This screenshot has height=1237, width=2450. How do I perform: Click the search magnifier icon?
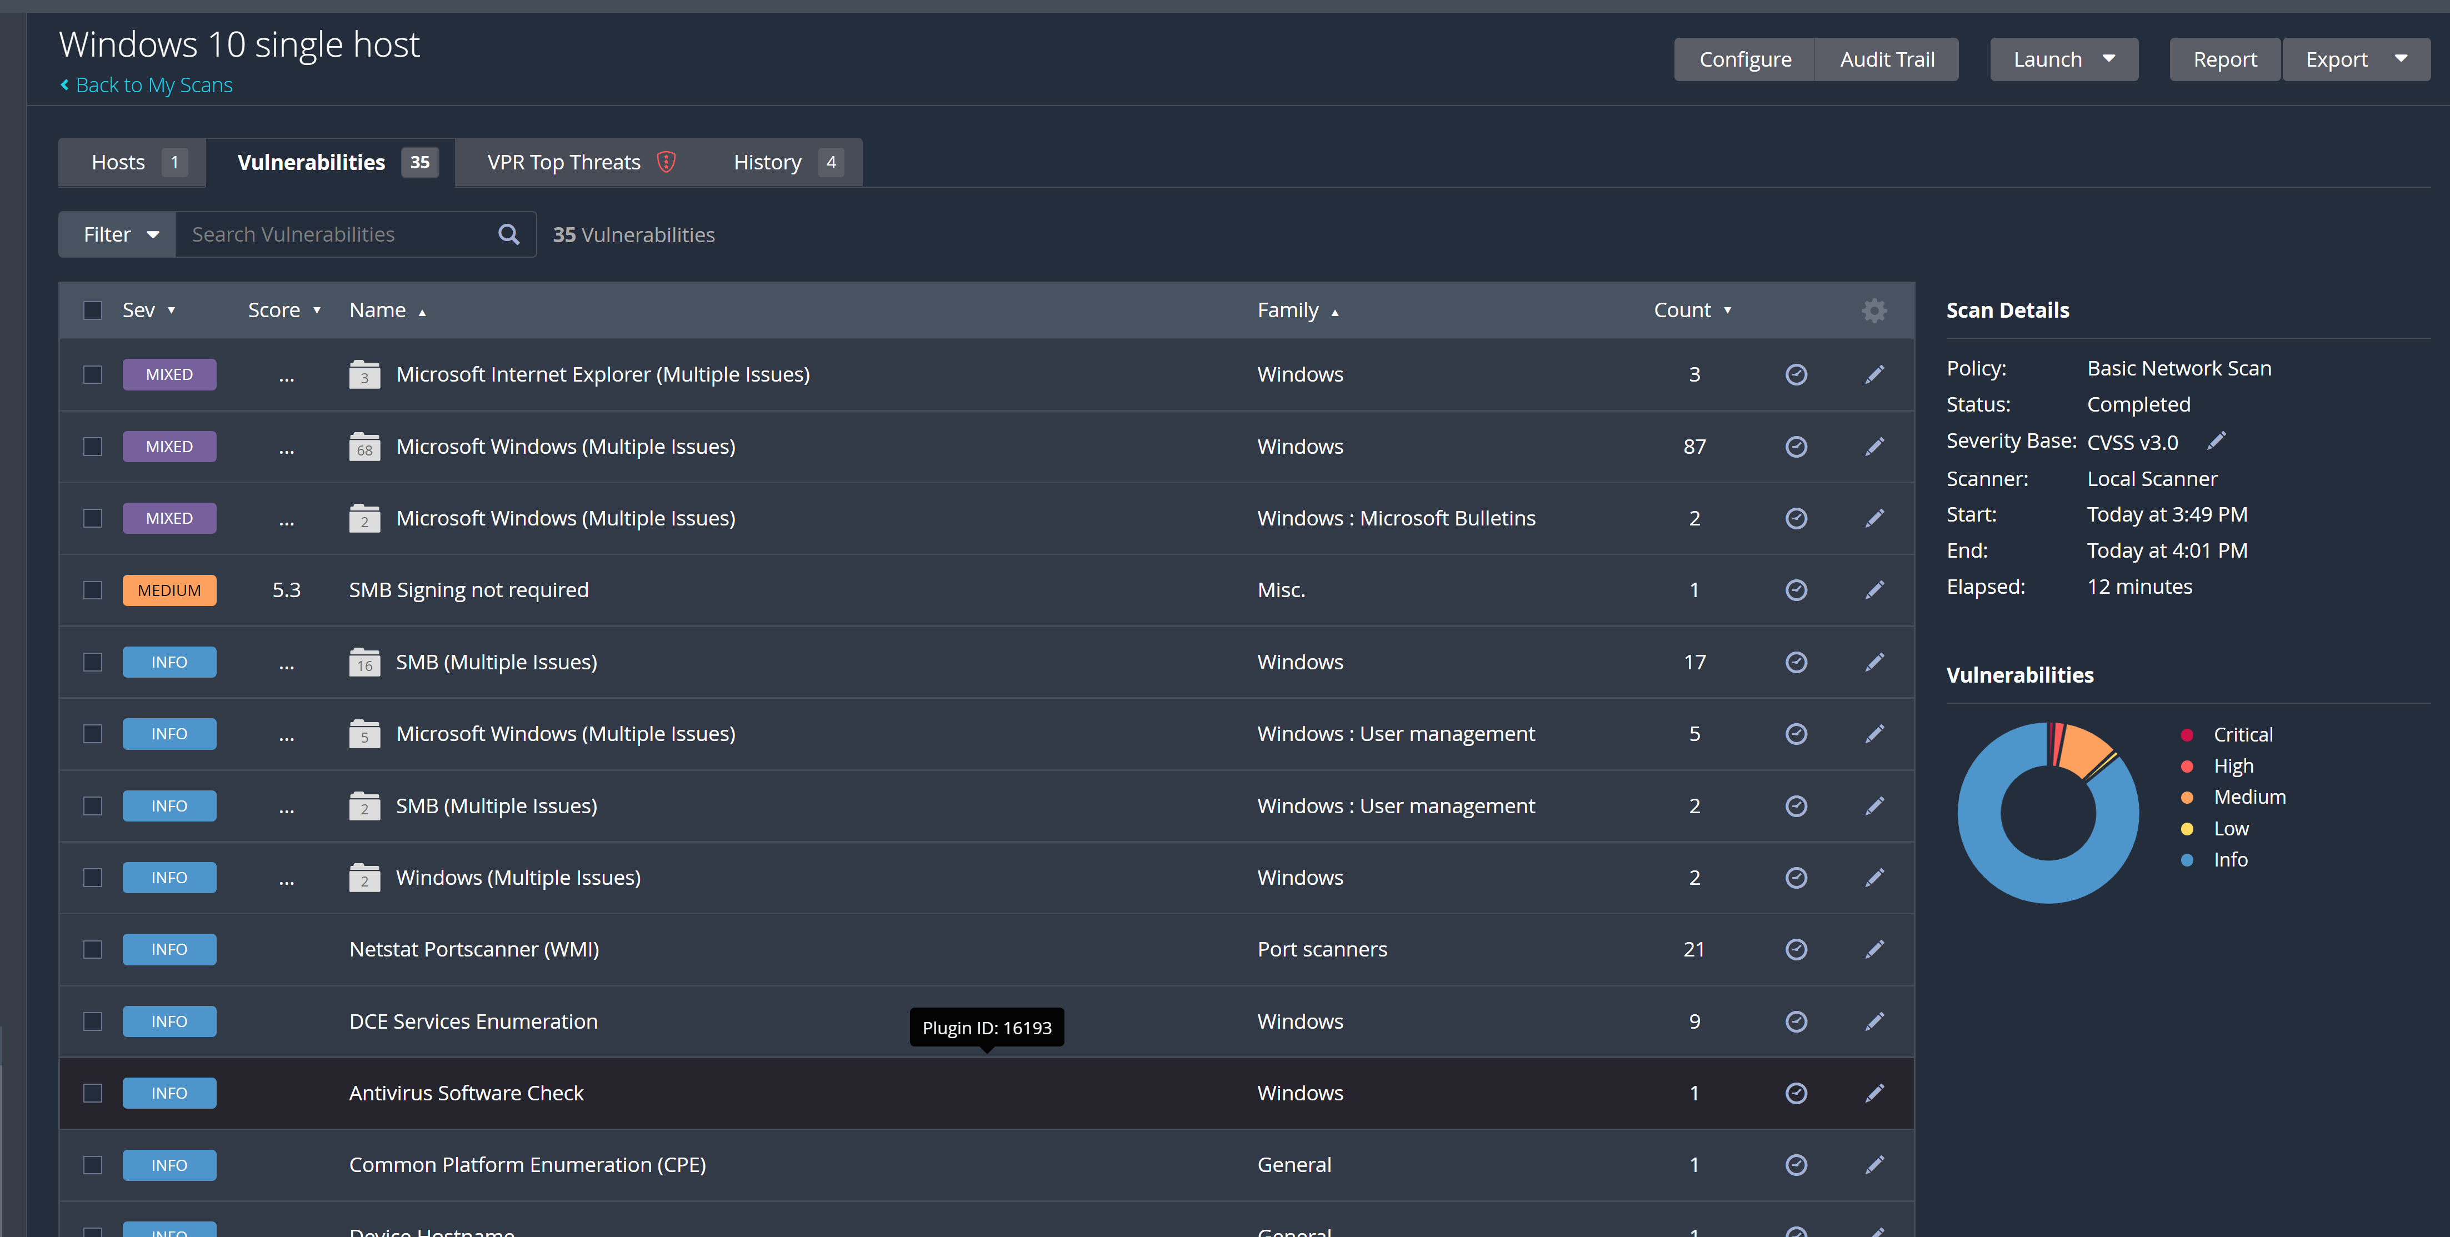[x=509, y=234]
